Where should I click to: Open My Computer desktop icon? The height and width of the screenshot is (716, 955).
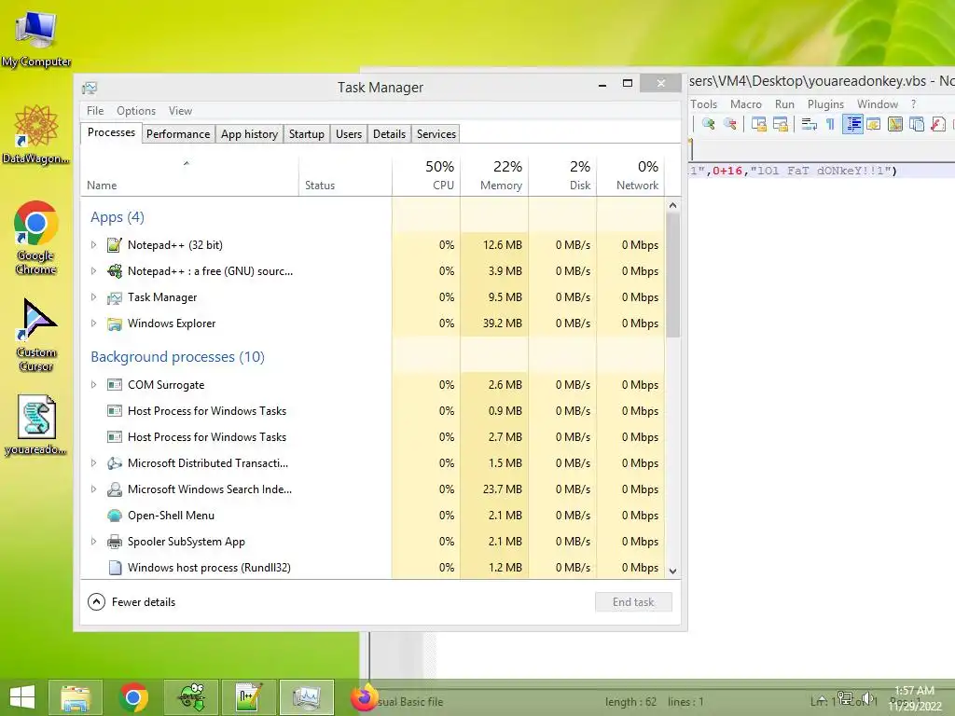point(36,39)
